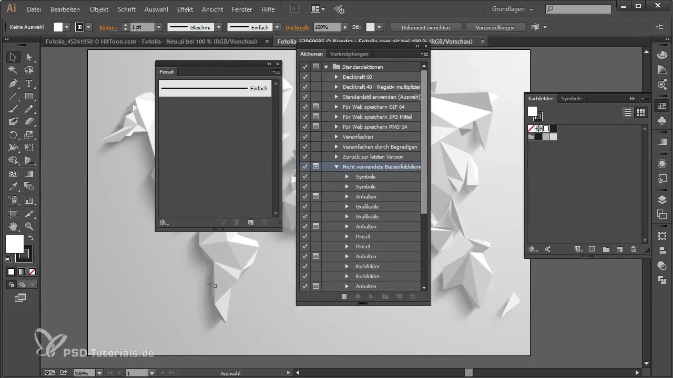Open Swatch library menu in Farbfelder panel
Image resolution: width=673 pixels, height=378 pixels.
(x=534, y=249)
